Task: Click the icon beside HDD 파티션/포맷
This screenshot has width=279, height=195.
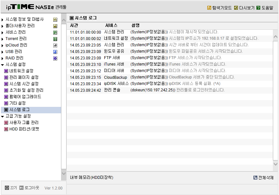Action: [6, 129]
